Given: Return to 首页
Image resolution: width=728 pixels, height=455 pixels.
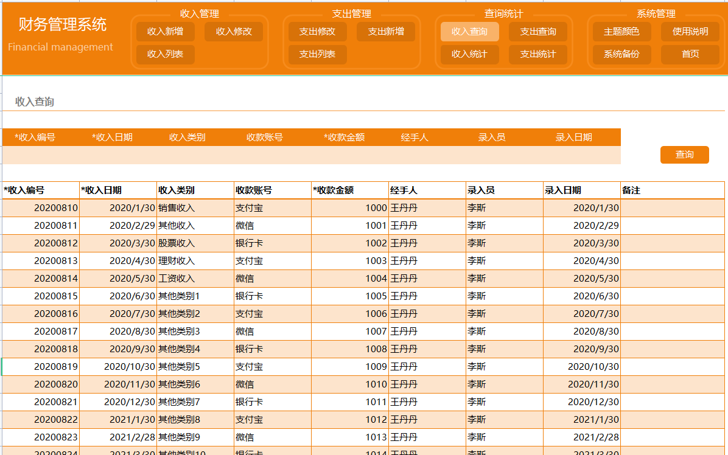Looking at the screenshot, I should (690, 54).
